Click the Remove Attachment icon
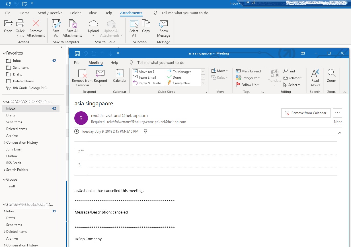The image size is (351, 247). [x=36, y=28]
